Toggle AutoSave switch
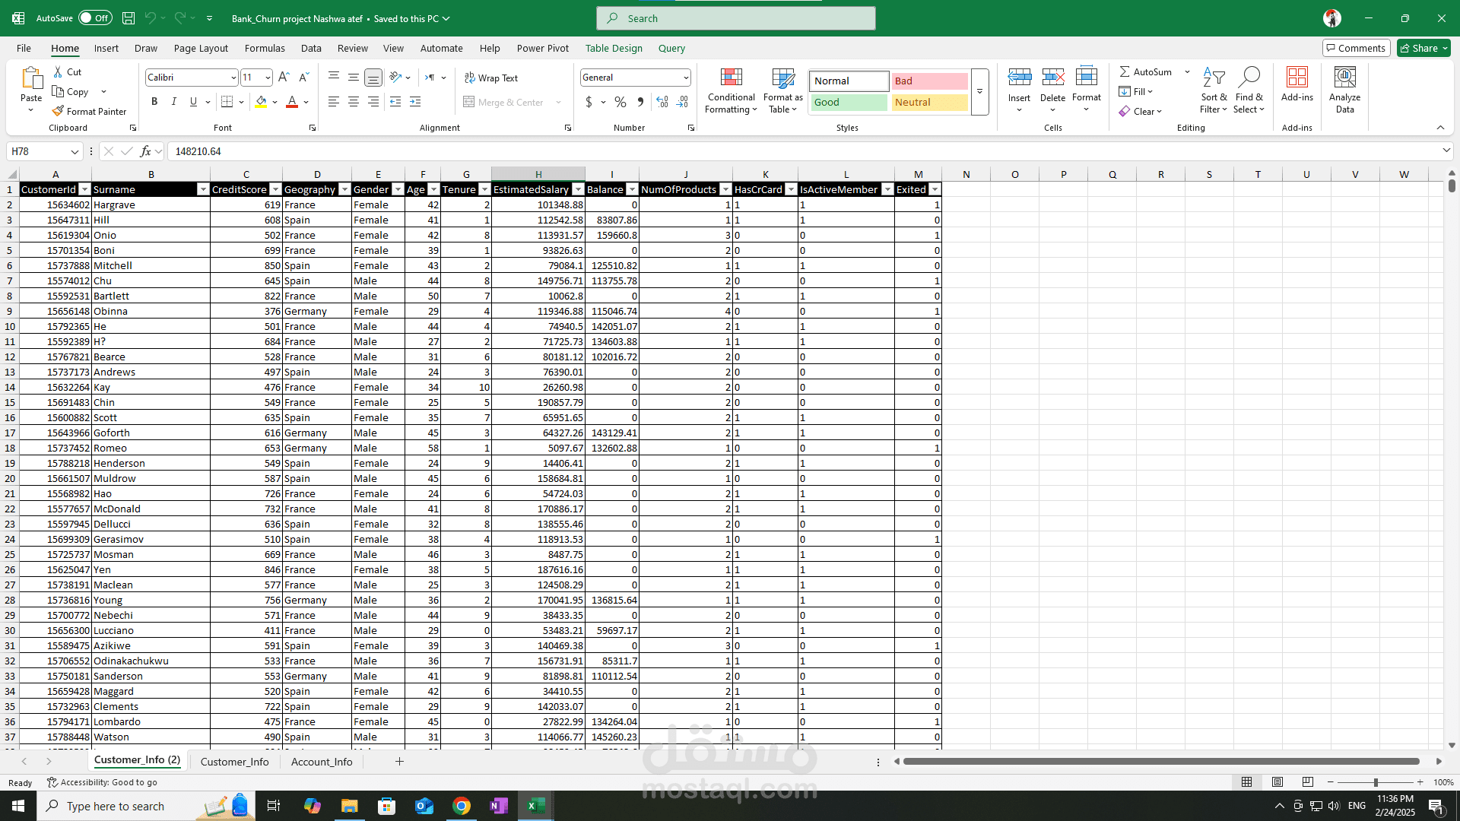Image resolution: width=1460 pixels, height=821 pixels. click(x=96, y=18)
